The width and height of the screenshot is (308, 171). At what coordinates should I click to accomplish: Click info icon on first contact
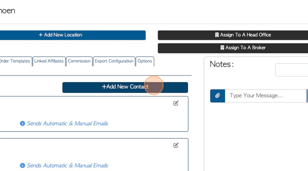(23, 124)
